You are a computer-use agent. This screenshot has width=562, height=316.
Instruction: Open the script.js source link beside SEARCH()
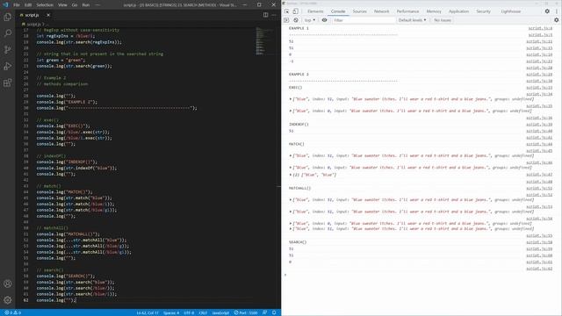[539, 242]
